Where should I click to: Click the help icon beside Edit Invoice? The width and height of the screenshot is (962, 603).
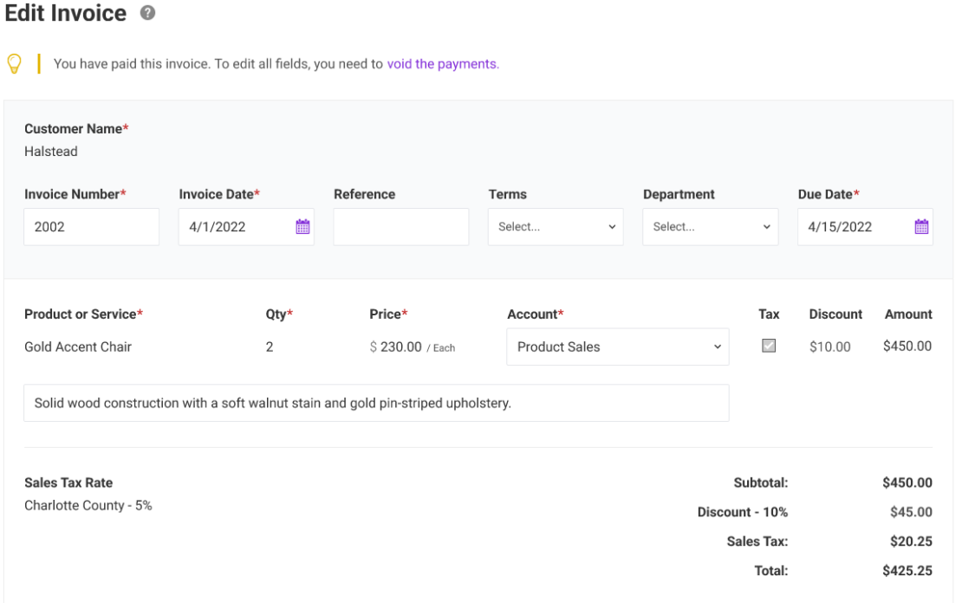point(147,13)
